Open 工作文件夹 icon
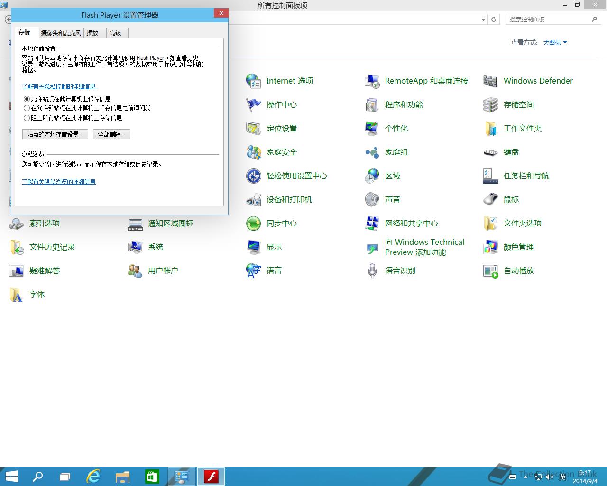The width and height of the screenshot is (607, 486). [x=491, y=128]
